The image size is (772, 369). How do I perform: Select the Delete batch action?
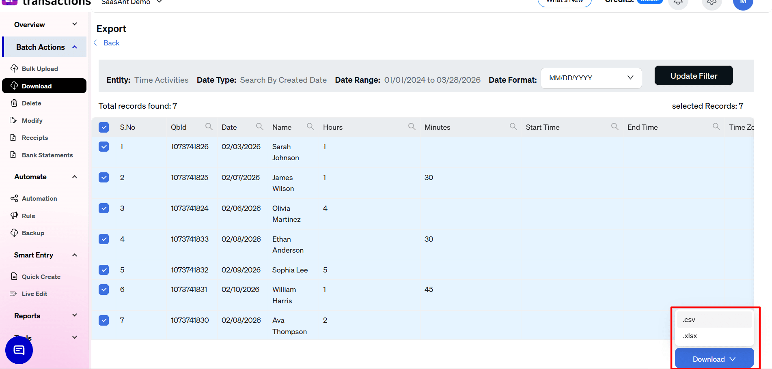(x=30, y=103)
